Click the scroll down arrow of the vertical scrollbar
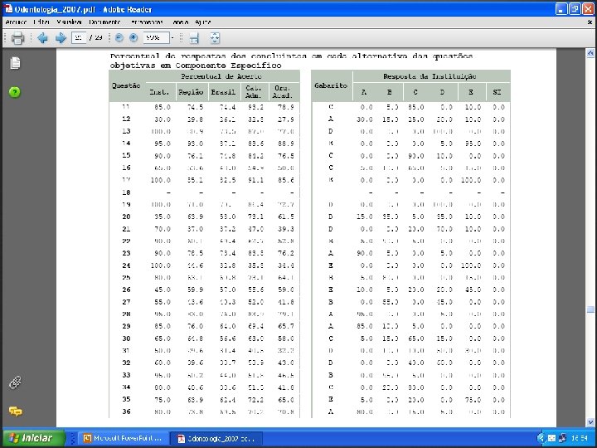597x448 pixels. coord(590,421)
